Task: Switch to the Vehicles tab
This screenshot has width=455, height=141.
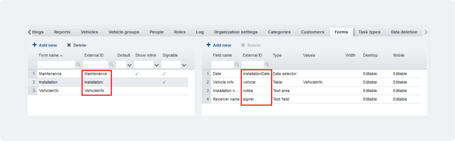Action: tap(89, 32)
